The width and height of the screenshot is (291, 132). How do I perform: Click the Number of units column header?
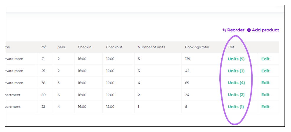151,47
